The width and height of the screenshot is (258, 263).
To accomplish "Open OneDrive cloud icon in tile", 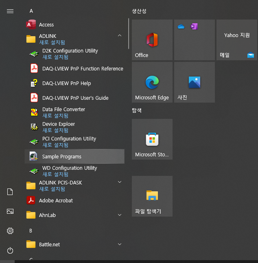I will pos(181,26).
